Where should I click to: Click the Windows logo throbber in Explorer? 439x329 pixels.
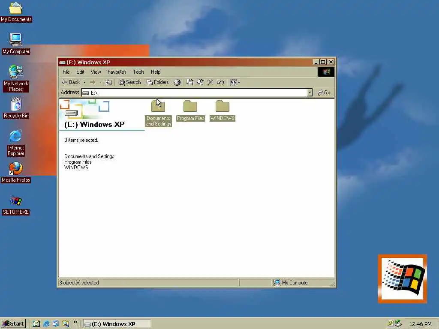(x=326, y=72)
